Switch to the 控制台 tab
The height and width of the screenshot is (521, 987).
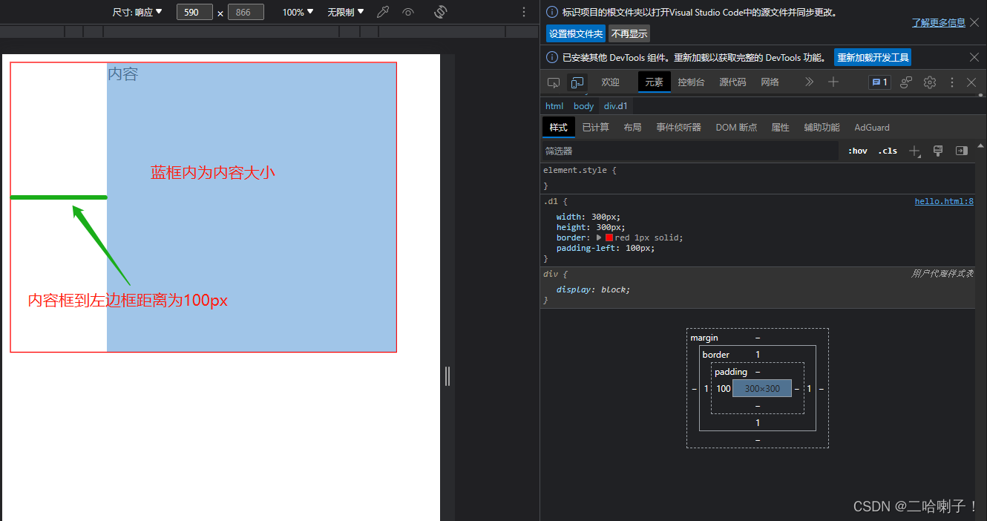pos(691,82)
